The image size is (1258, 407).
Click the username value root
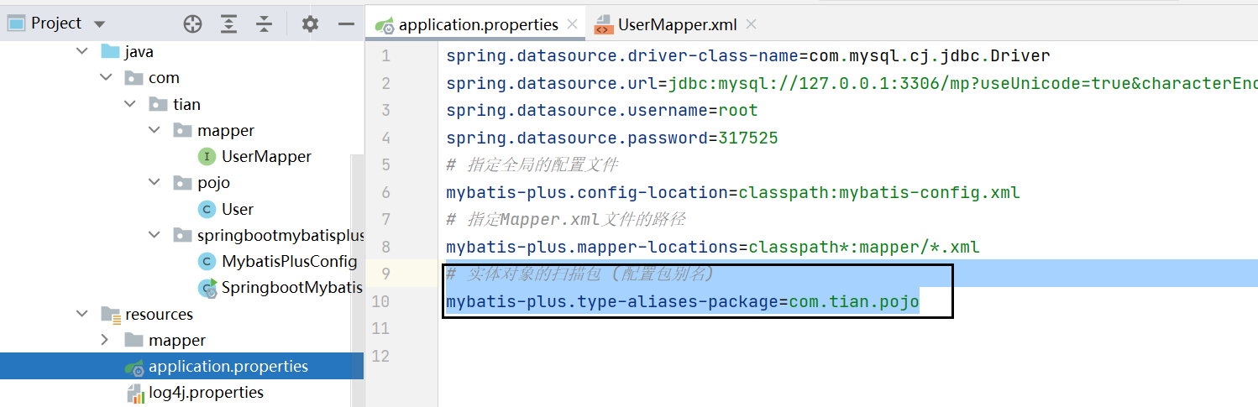[737, 110]
